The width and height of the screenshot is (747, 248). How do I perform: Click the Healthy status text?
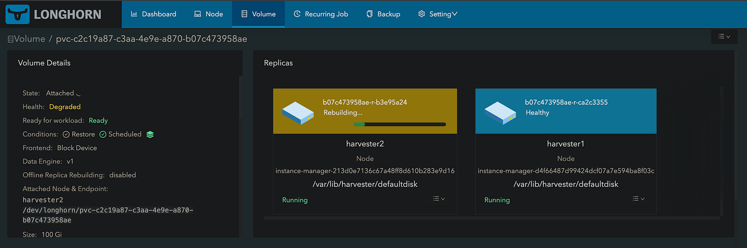tap(538, 112)
